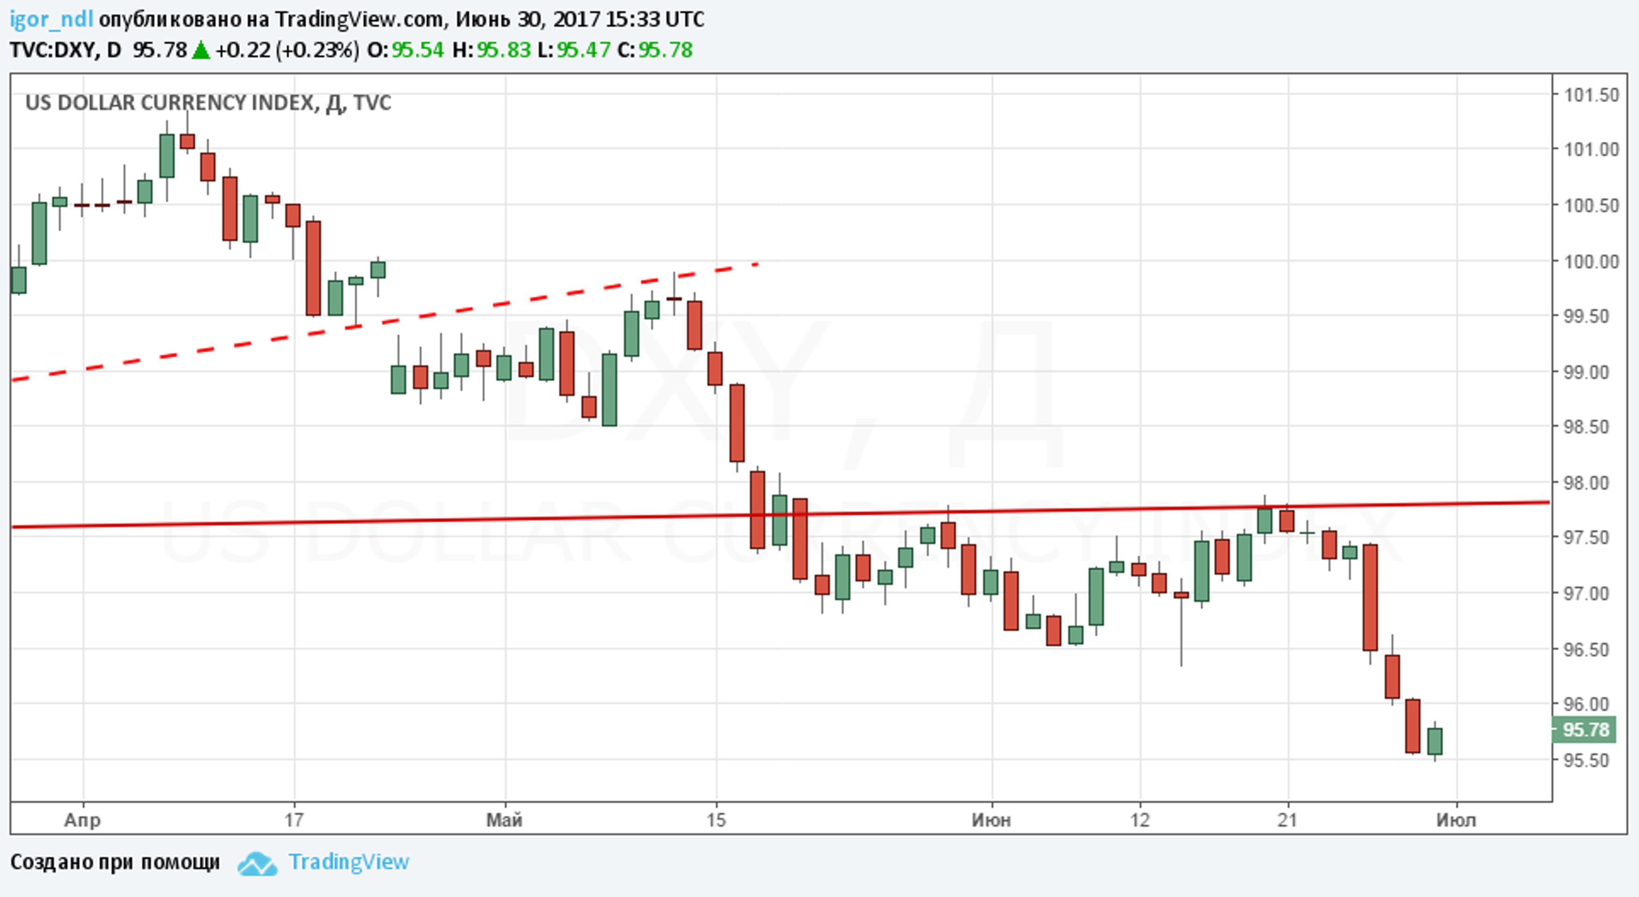Click the 21 date axis label
The image size is (1639, 897).
[1287, 820]
